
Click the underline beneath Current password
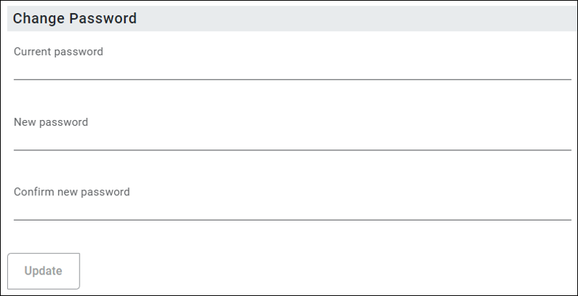tap(292, 79)
